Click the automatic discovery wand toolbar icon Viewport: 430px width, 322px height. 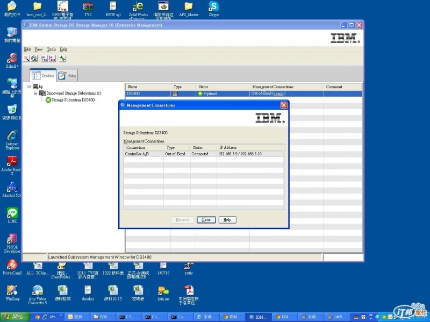(x=26, y=59)
